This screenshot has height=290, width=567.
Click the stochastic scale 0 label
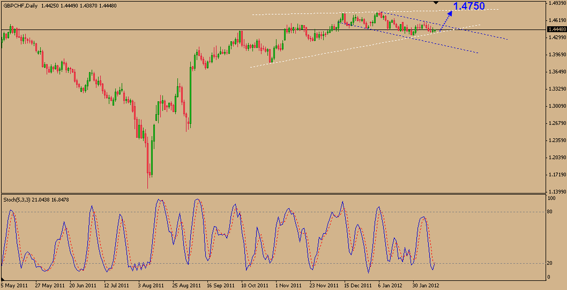549,277
